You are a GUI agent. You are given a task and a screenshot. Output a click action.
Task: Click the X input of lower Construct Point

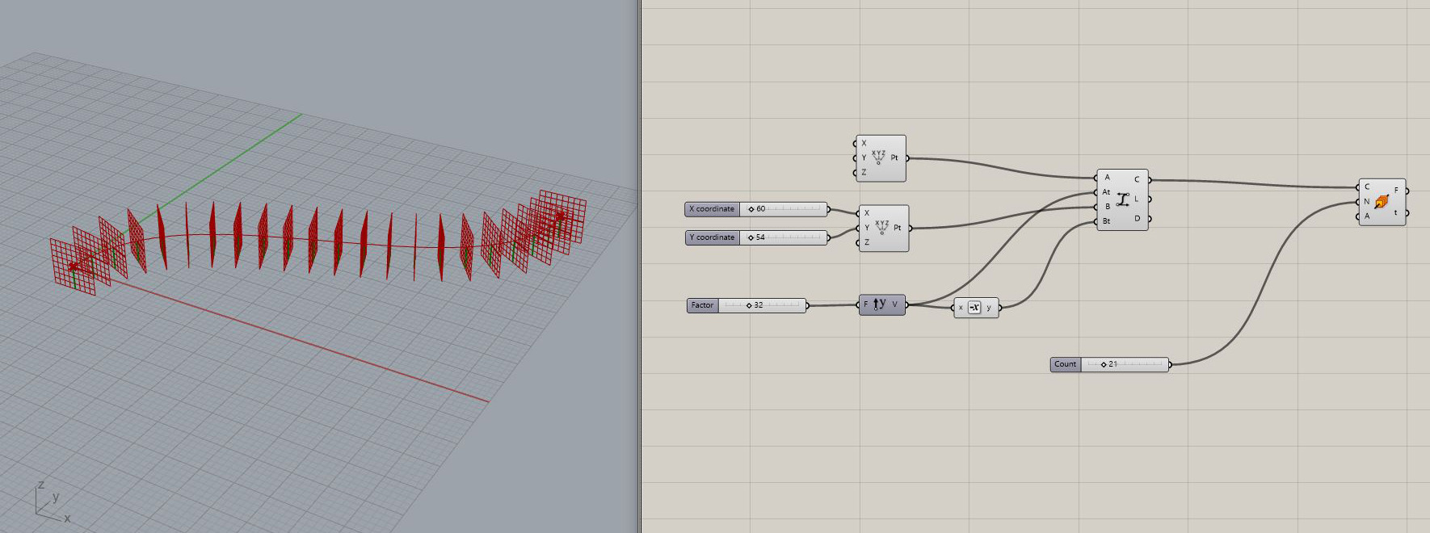[867, 213]
